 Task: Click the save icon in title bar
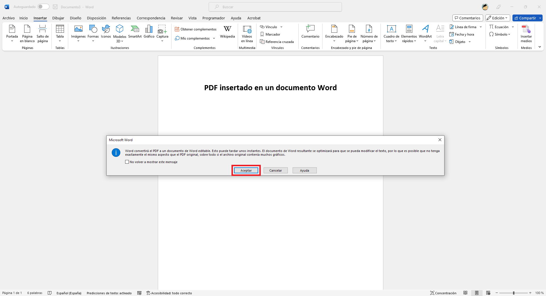(x=55, y=7)
